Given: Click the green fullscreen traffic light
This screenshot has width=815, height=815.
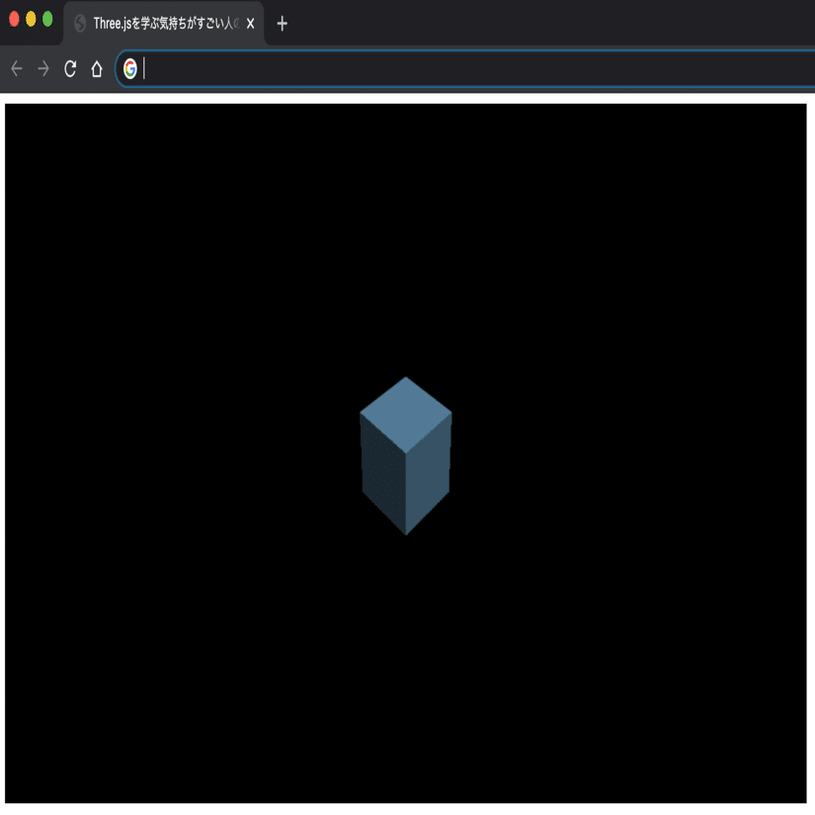Looking at the screenshot, I should coord(45,17).
